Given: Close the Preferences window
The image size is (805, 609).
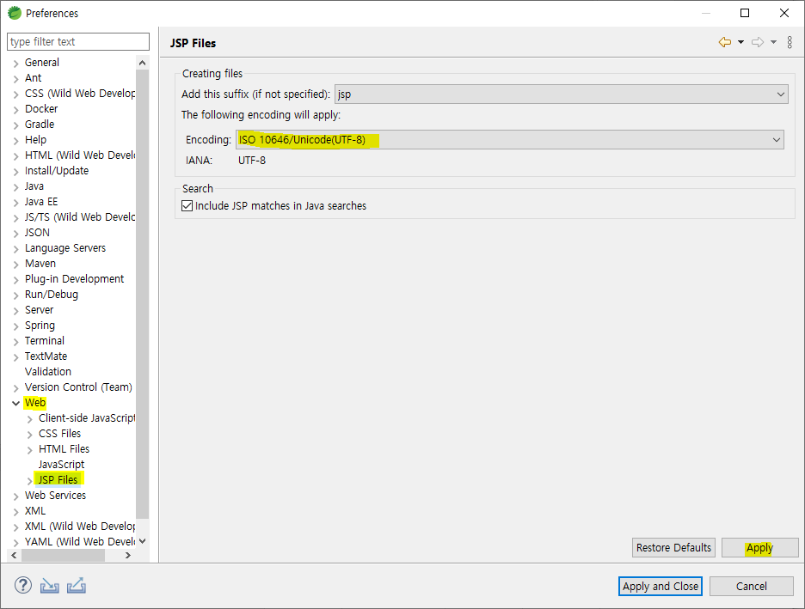Looking at the screenshot, I should coord(784,13).
